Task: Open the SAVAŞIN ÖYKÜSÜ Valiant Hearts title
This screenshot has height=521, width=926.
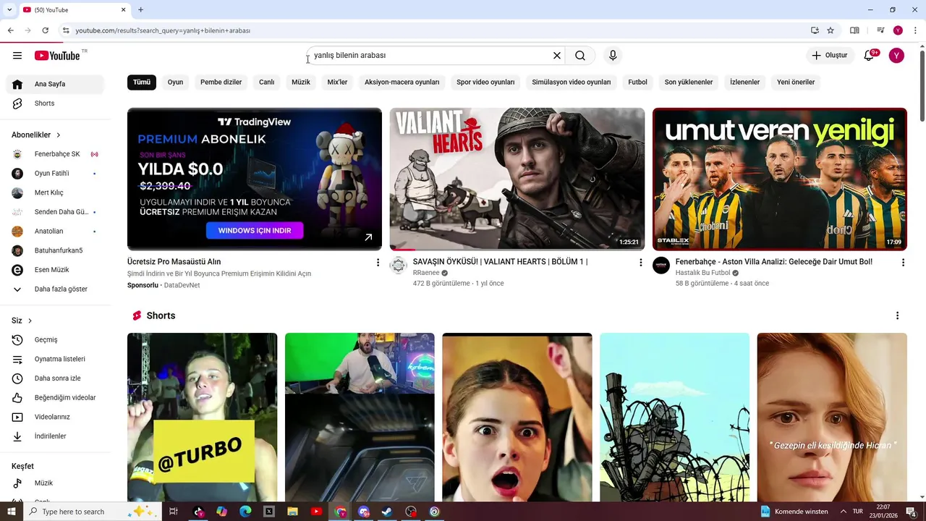Action: [500, 262]
